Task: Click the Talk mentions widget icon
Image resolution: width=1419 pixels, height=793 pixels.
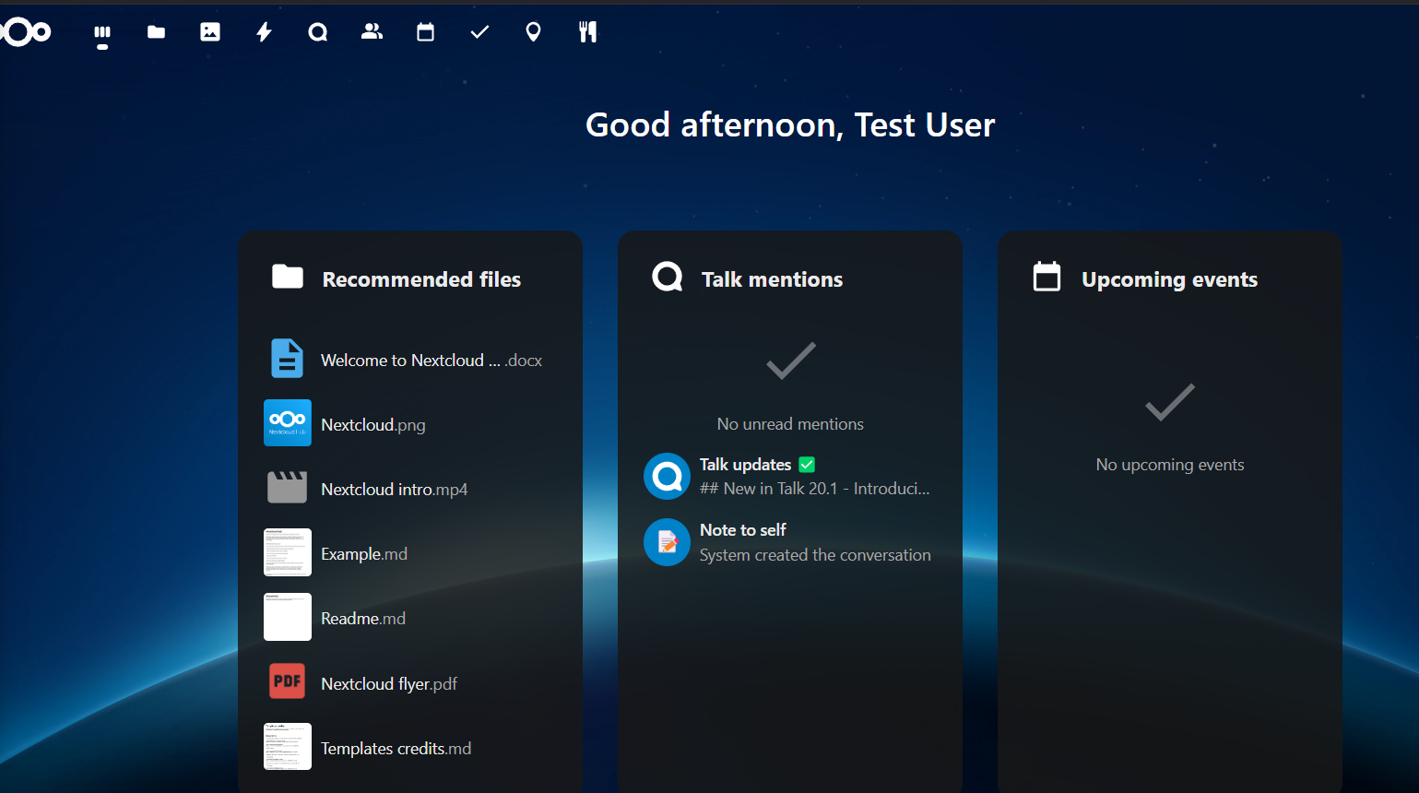Action: pyautogui.click(x=668, y=277)
